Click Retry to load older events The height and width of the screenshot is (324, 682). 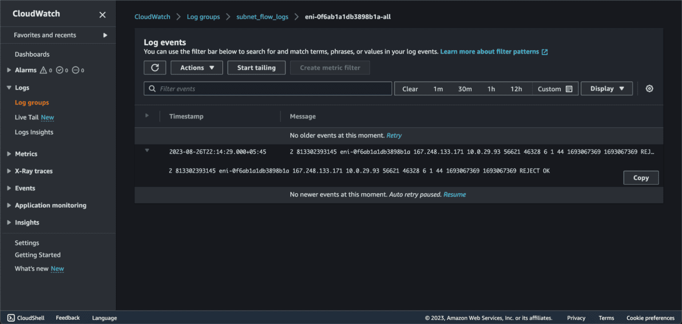coord(394,135)
